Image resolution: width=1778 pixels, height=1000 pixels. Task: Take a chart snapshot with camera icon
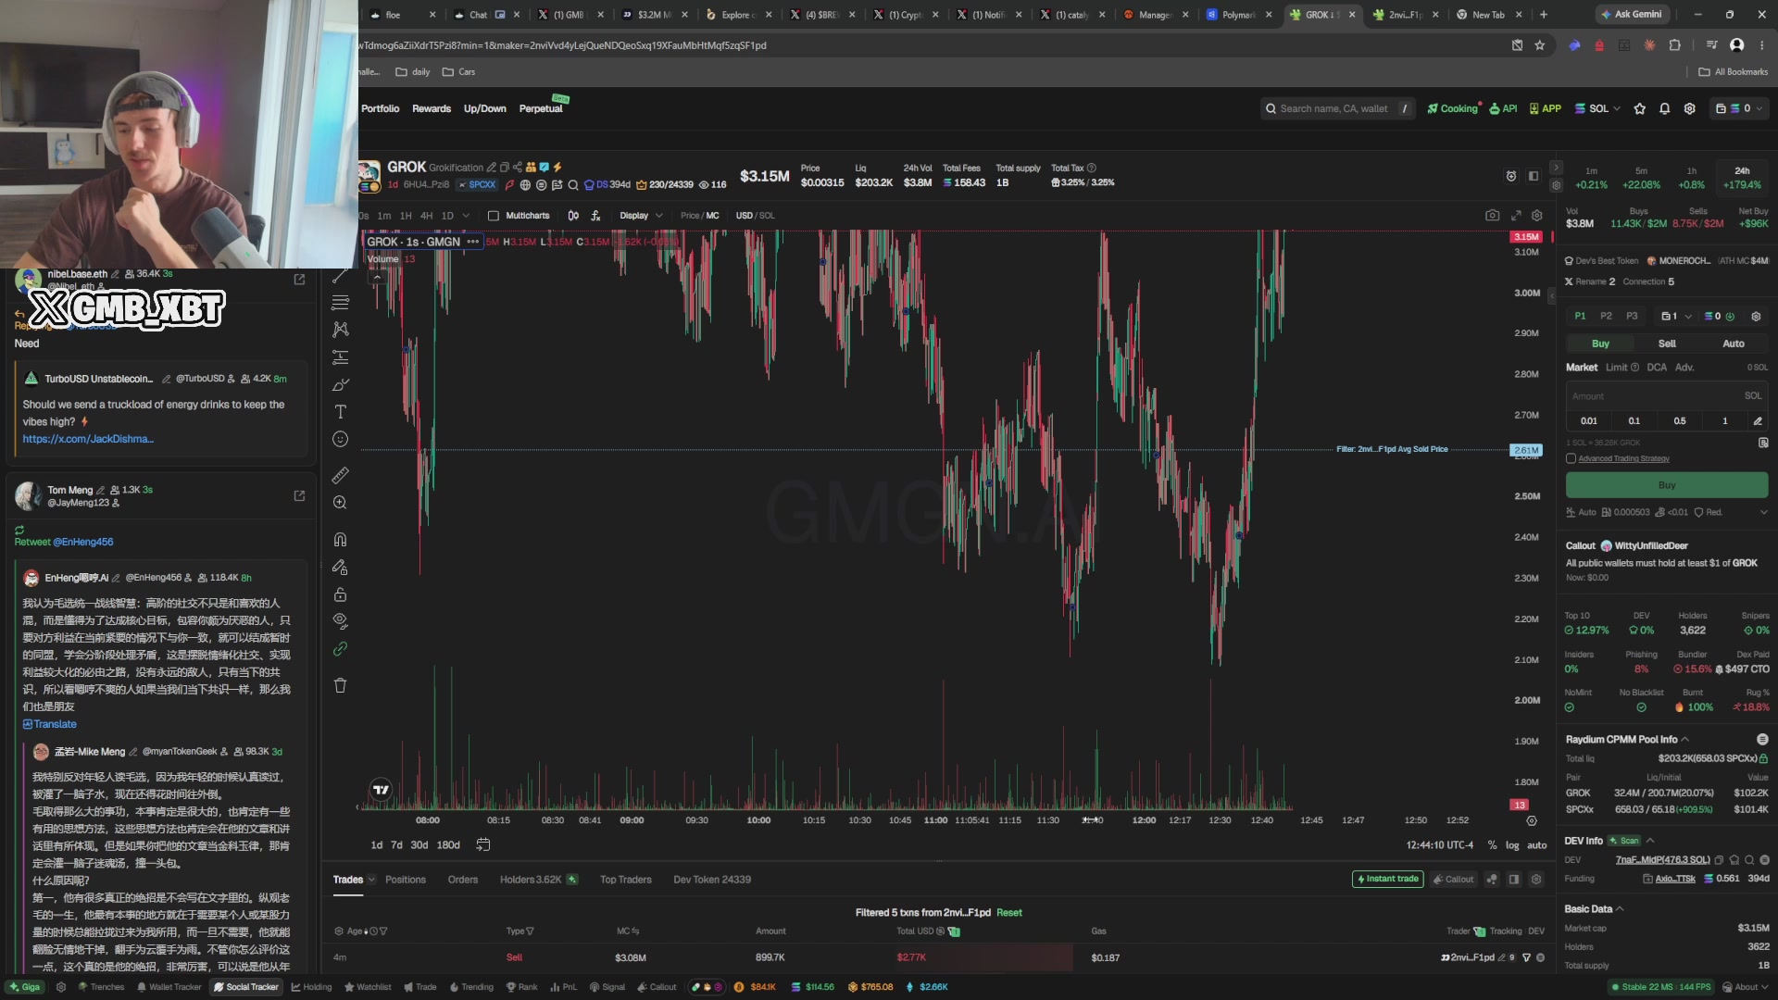tap(1492, 216)
